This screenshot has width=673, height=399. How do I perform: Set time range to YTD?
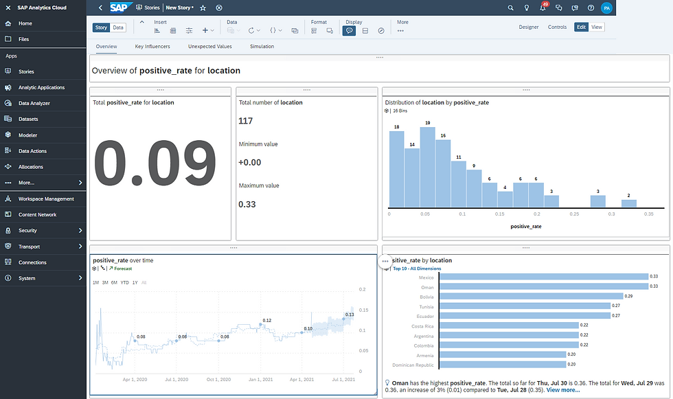(124, 282)
